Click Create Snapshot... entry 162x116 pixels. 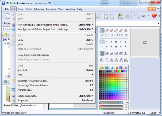[53, 96]
